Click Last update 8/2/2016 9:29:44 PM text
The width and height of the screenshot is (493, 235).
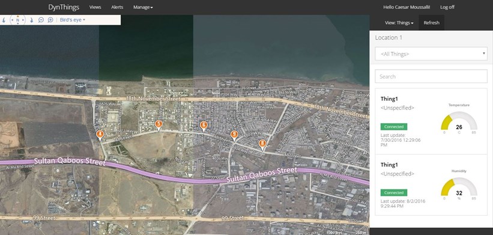point(403,204)
